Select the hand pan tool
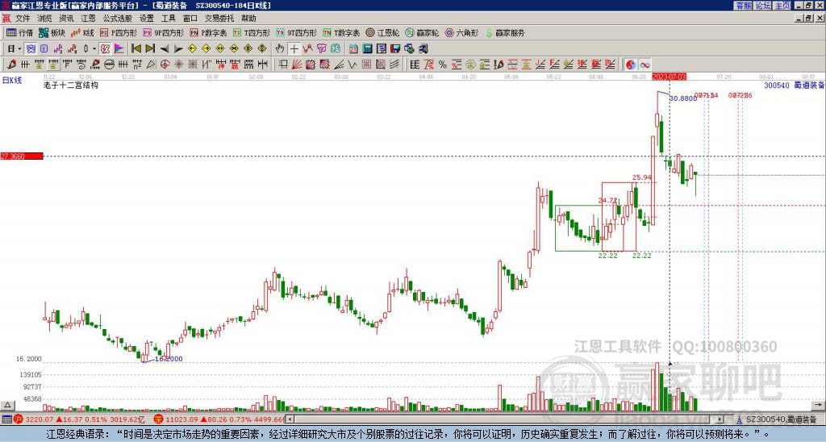This screenshot has width=826, height=442. (280, 49)
